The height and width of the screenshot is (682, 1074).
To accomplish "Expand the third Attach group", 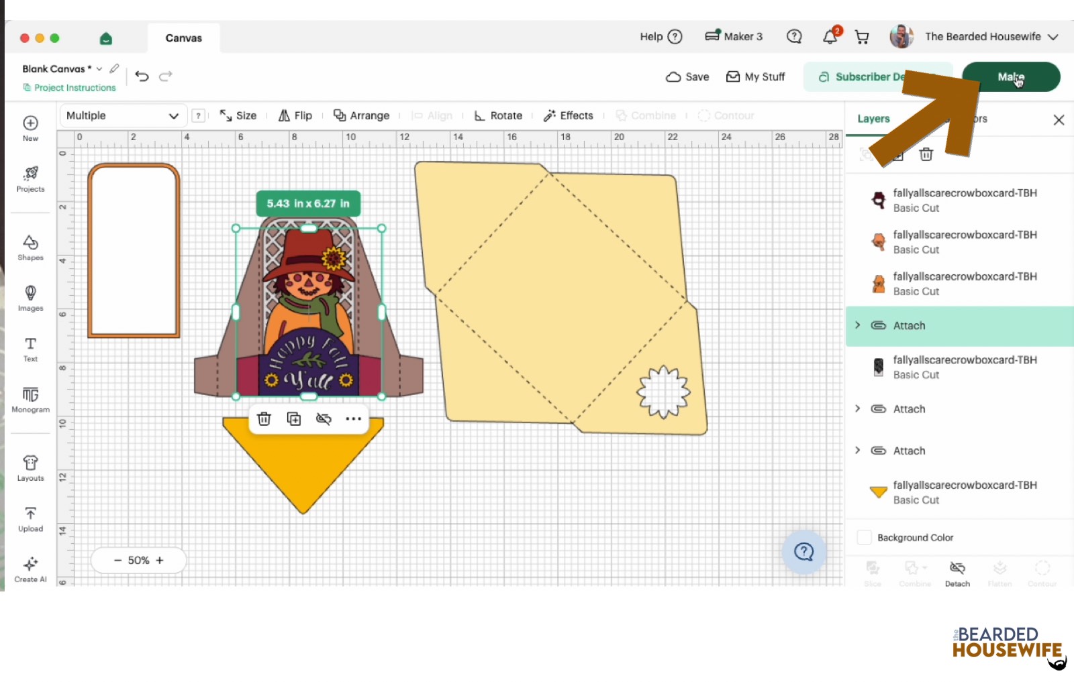I will click(858, 451).
